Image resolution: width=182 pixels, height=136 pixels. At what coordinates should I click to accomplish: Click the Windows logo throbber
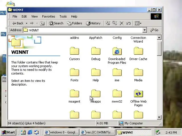coord(156,16)
